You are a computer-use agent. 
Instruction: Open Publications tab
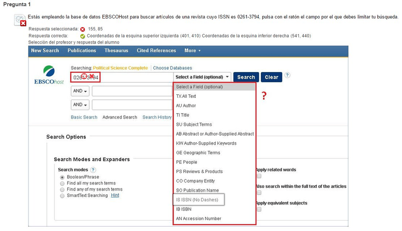click(x=82, y=51)
